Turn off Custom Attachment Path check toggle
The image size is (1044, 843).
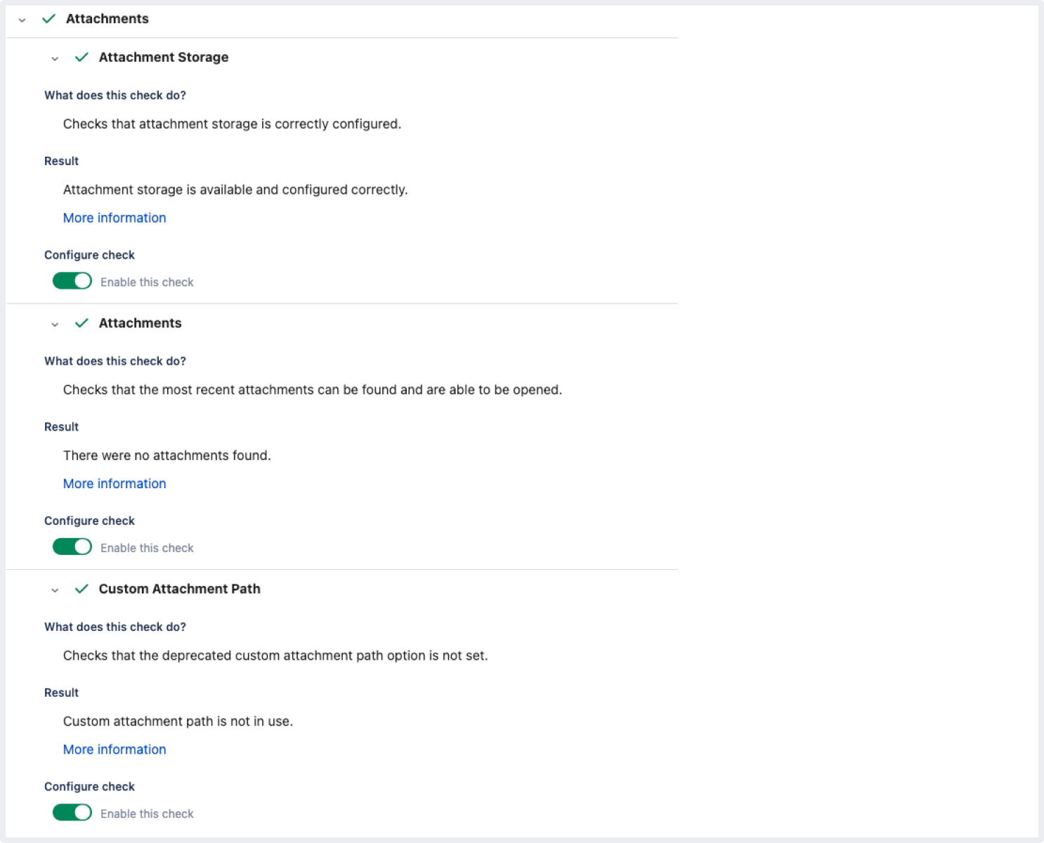[x=72, y=813]
